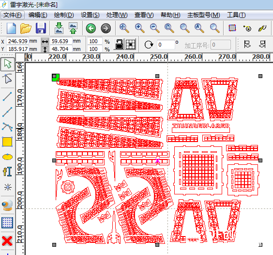The width and height of the screenshot is (273, 255).
Task: Open the 编辑(E) menu
Action: pyautogui.click(x=38, y=15)
